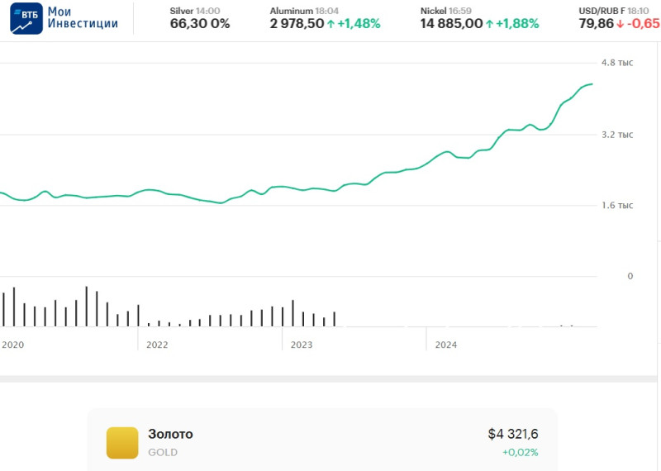Click the VTB logo icon

[x=26, y=18]
